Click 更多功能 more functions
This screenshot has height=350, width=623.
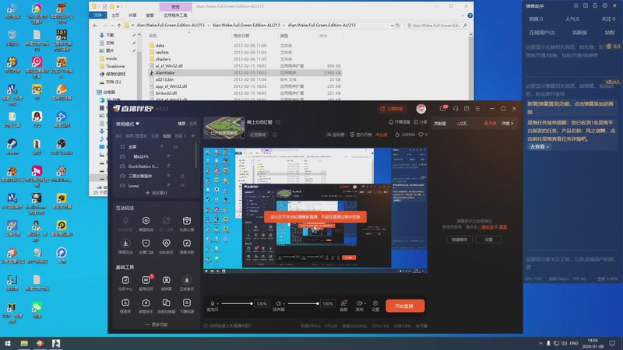pos(157,324)
